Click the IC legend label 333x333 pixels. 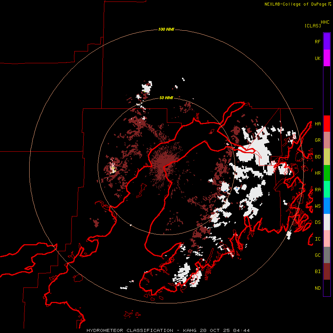pos(317,239)
